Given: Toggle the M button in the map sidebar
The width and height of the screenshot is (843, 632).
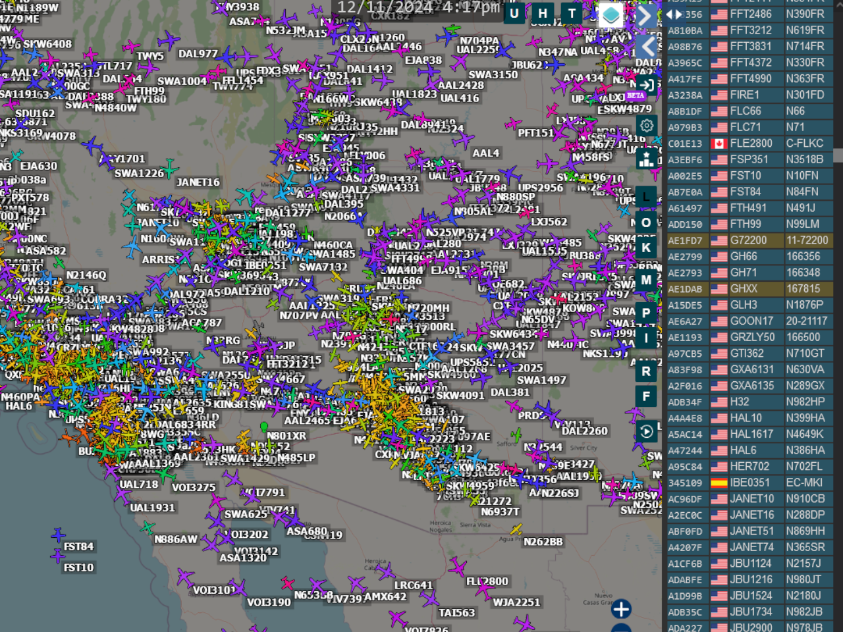Looking at the screenshot, I should click(646, 280).
